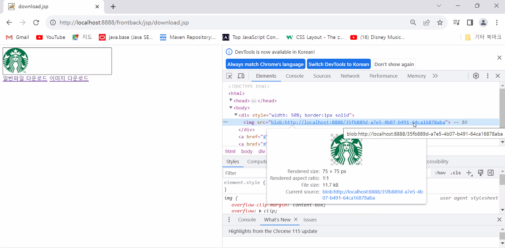Click Always match Chrome's language

point(266,64)
